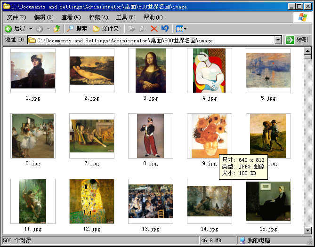Select the 1.jpg portrait thumbnail
The image size is (315, 247).
coord(33,71)
